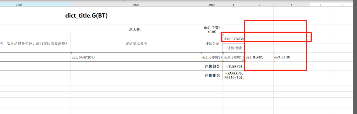
Task: Select column header D(HR)
Action: tap(136, 5)
